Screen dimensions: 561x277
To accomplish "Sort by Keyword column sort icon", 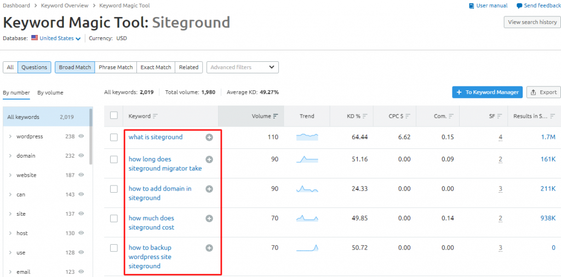I will [155, 116].
